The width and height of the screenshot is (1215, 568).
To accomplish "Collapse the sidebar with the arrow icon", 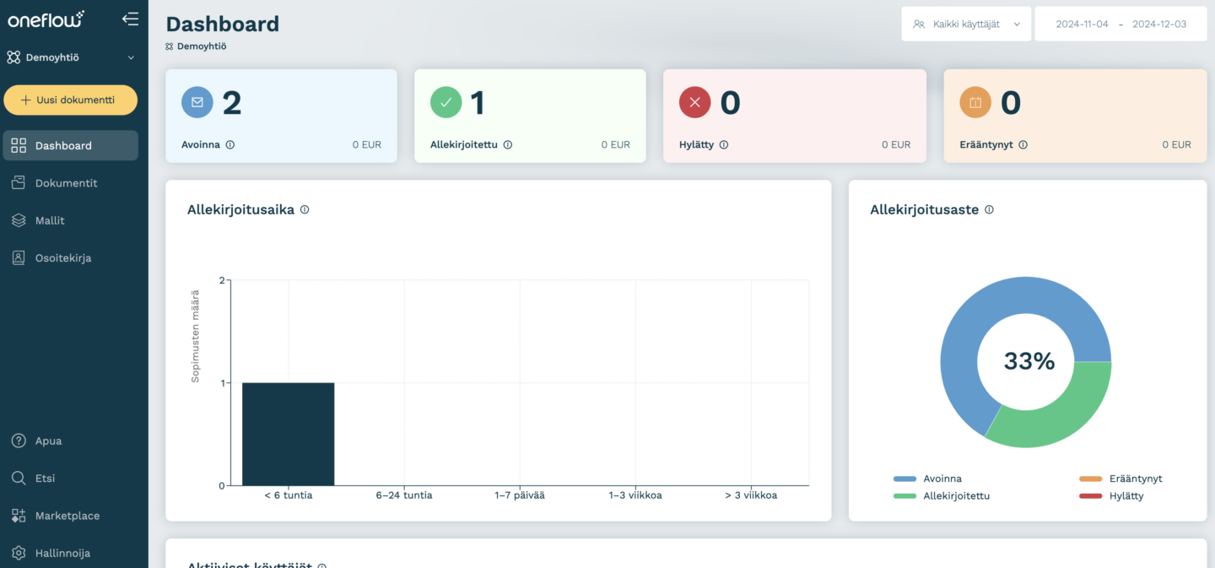I will pos(130,19).
